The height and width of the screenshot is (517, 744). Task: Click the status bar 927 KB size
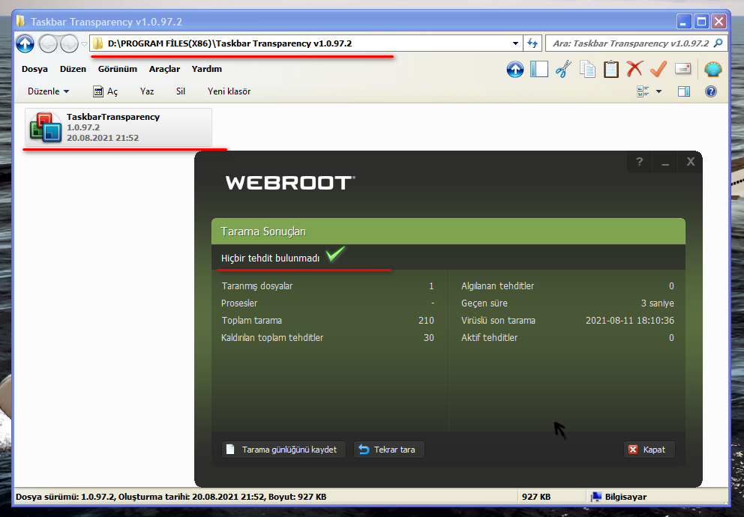(x=536, y=497)
